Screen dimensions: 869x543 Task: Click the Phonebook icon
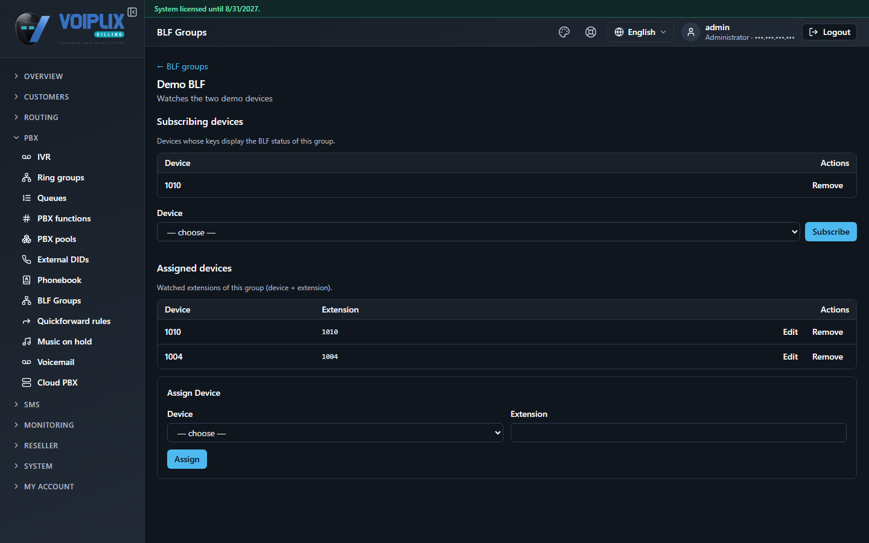(x=27, y=280)
